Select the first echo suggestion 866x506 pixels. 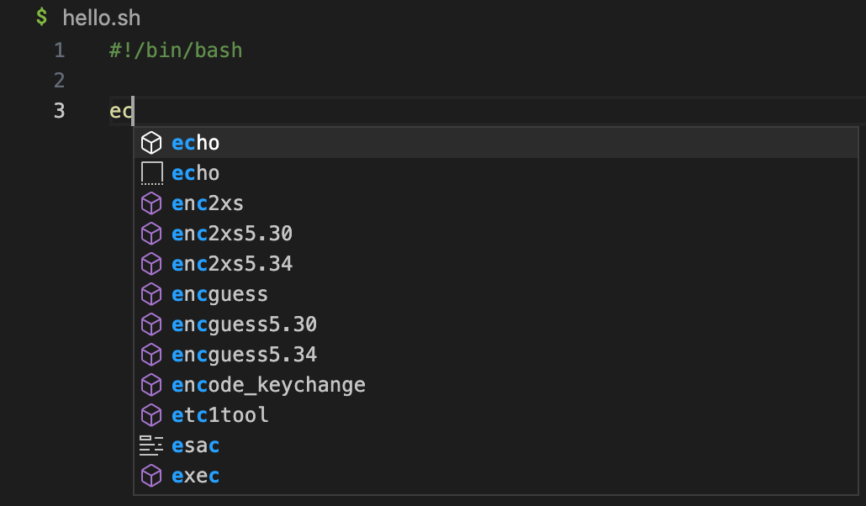pos(496,143)
